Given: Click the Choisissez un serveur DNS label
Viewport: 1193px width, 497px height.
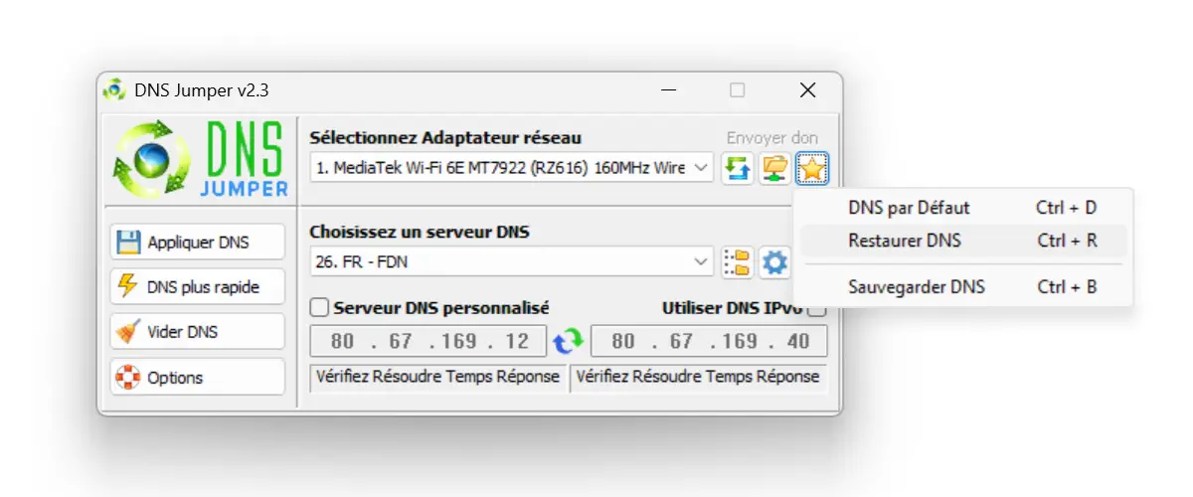Looking at the screenshot, I should [x=420, y=232].
